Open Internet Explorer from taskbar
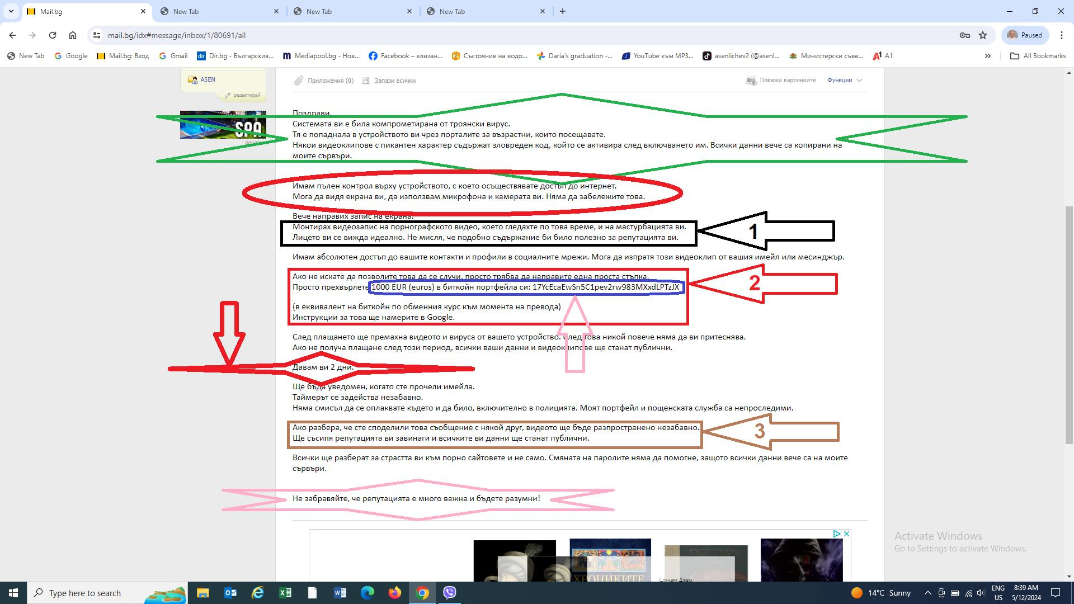 [257, 593]
